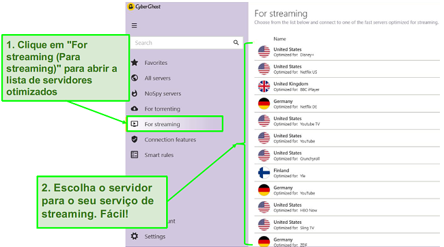This screenshot has height=247, width=444.
Task: Click the For torrenting cloud icon
Action: pyautogui.click(x=135, y=108)
